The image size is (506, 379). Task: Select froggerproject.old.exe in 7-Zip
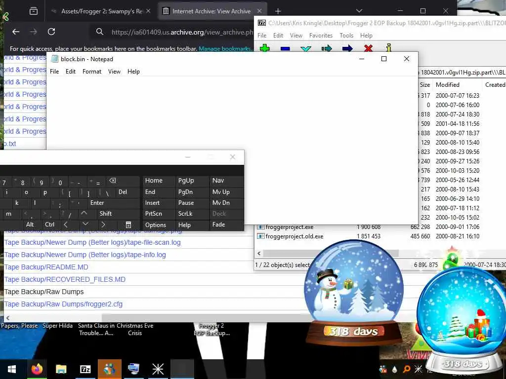294,236
